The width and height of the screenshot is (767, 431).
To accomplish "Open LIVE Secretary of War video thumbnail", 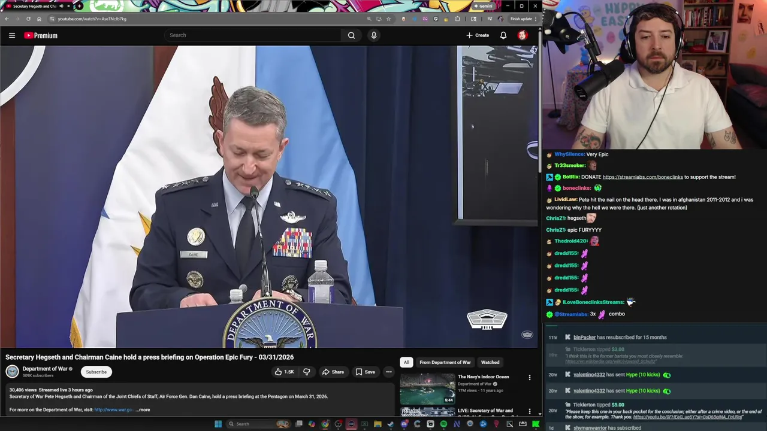I will pyautogui.click(x=427, y=412).
